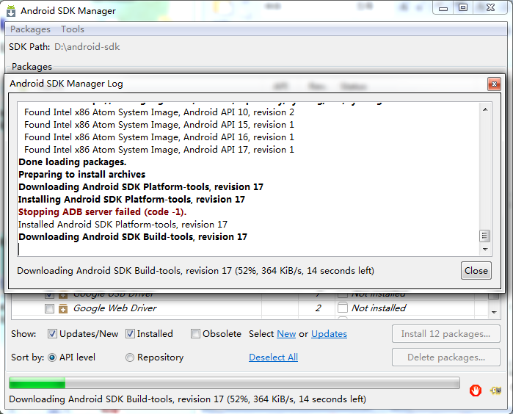Click the red stop download icon
The image size is (513, 414).
click(475, 390)
